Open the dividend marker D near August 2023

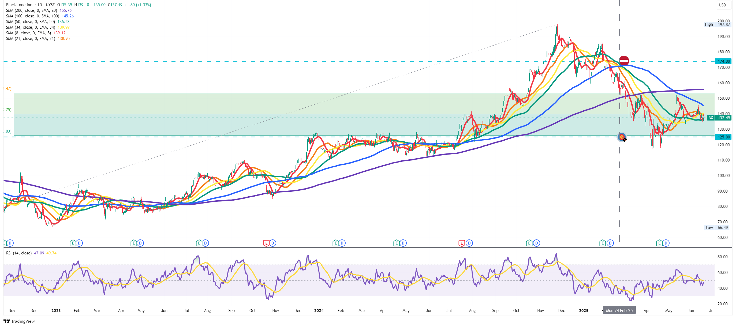pyautogui.click(x=206, y=243)
